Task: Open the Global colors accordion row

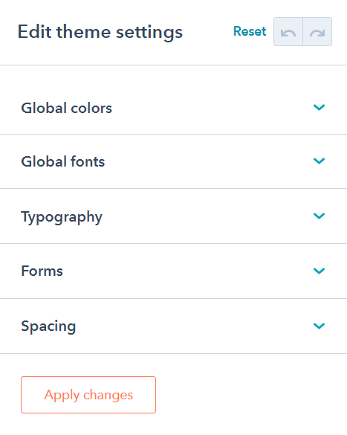Action: 174,108
